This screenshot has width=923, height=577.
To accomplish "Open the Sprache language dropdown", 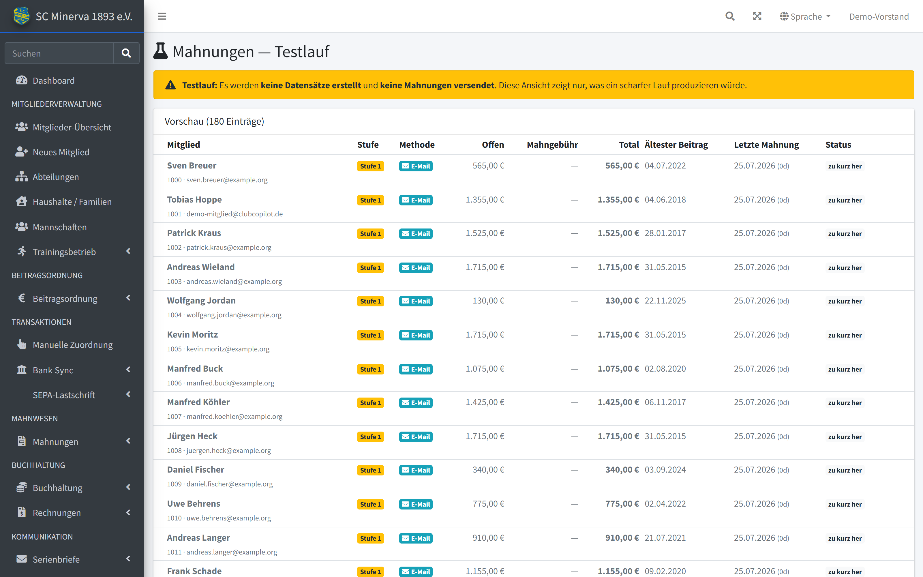I will pyautogui.click(x=805, y=16).
